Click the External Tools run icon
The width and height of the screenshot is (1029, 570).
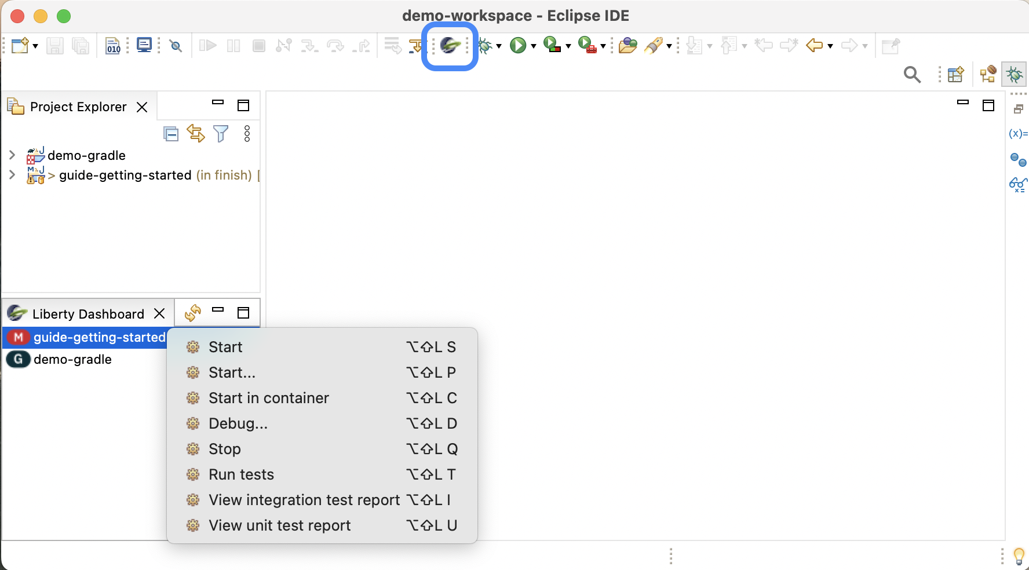(x=588, y=45)
